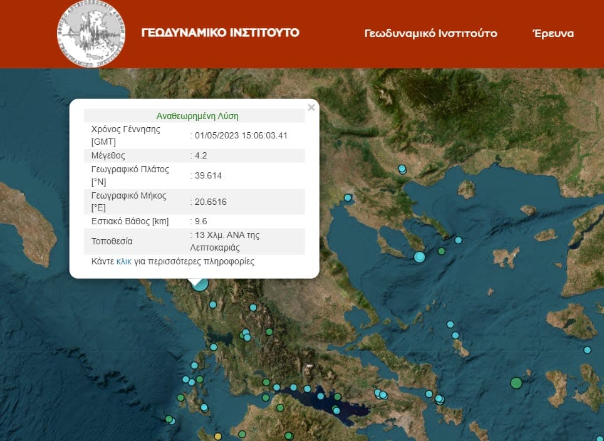Follow the κλικ link for more information
This screenshot has width=604, height=441.
pyautogui.click(x=123, y=261)
